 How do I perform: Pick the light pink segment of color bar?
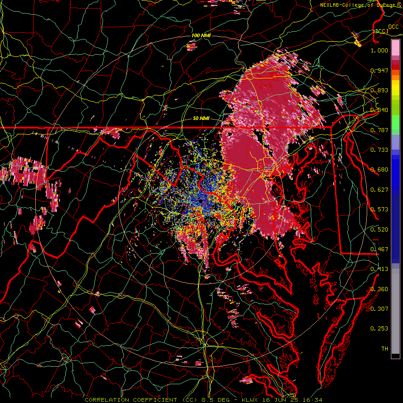(395, 47)
